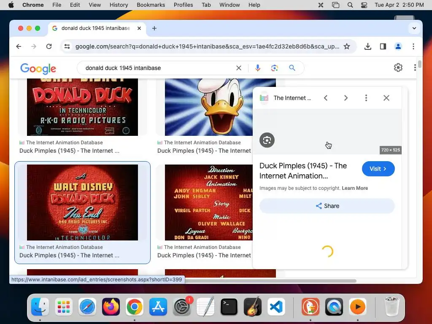Open Chrome profile avatar
The image size is (432, 324).
click(x=398, y=46)
